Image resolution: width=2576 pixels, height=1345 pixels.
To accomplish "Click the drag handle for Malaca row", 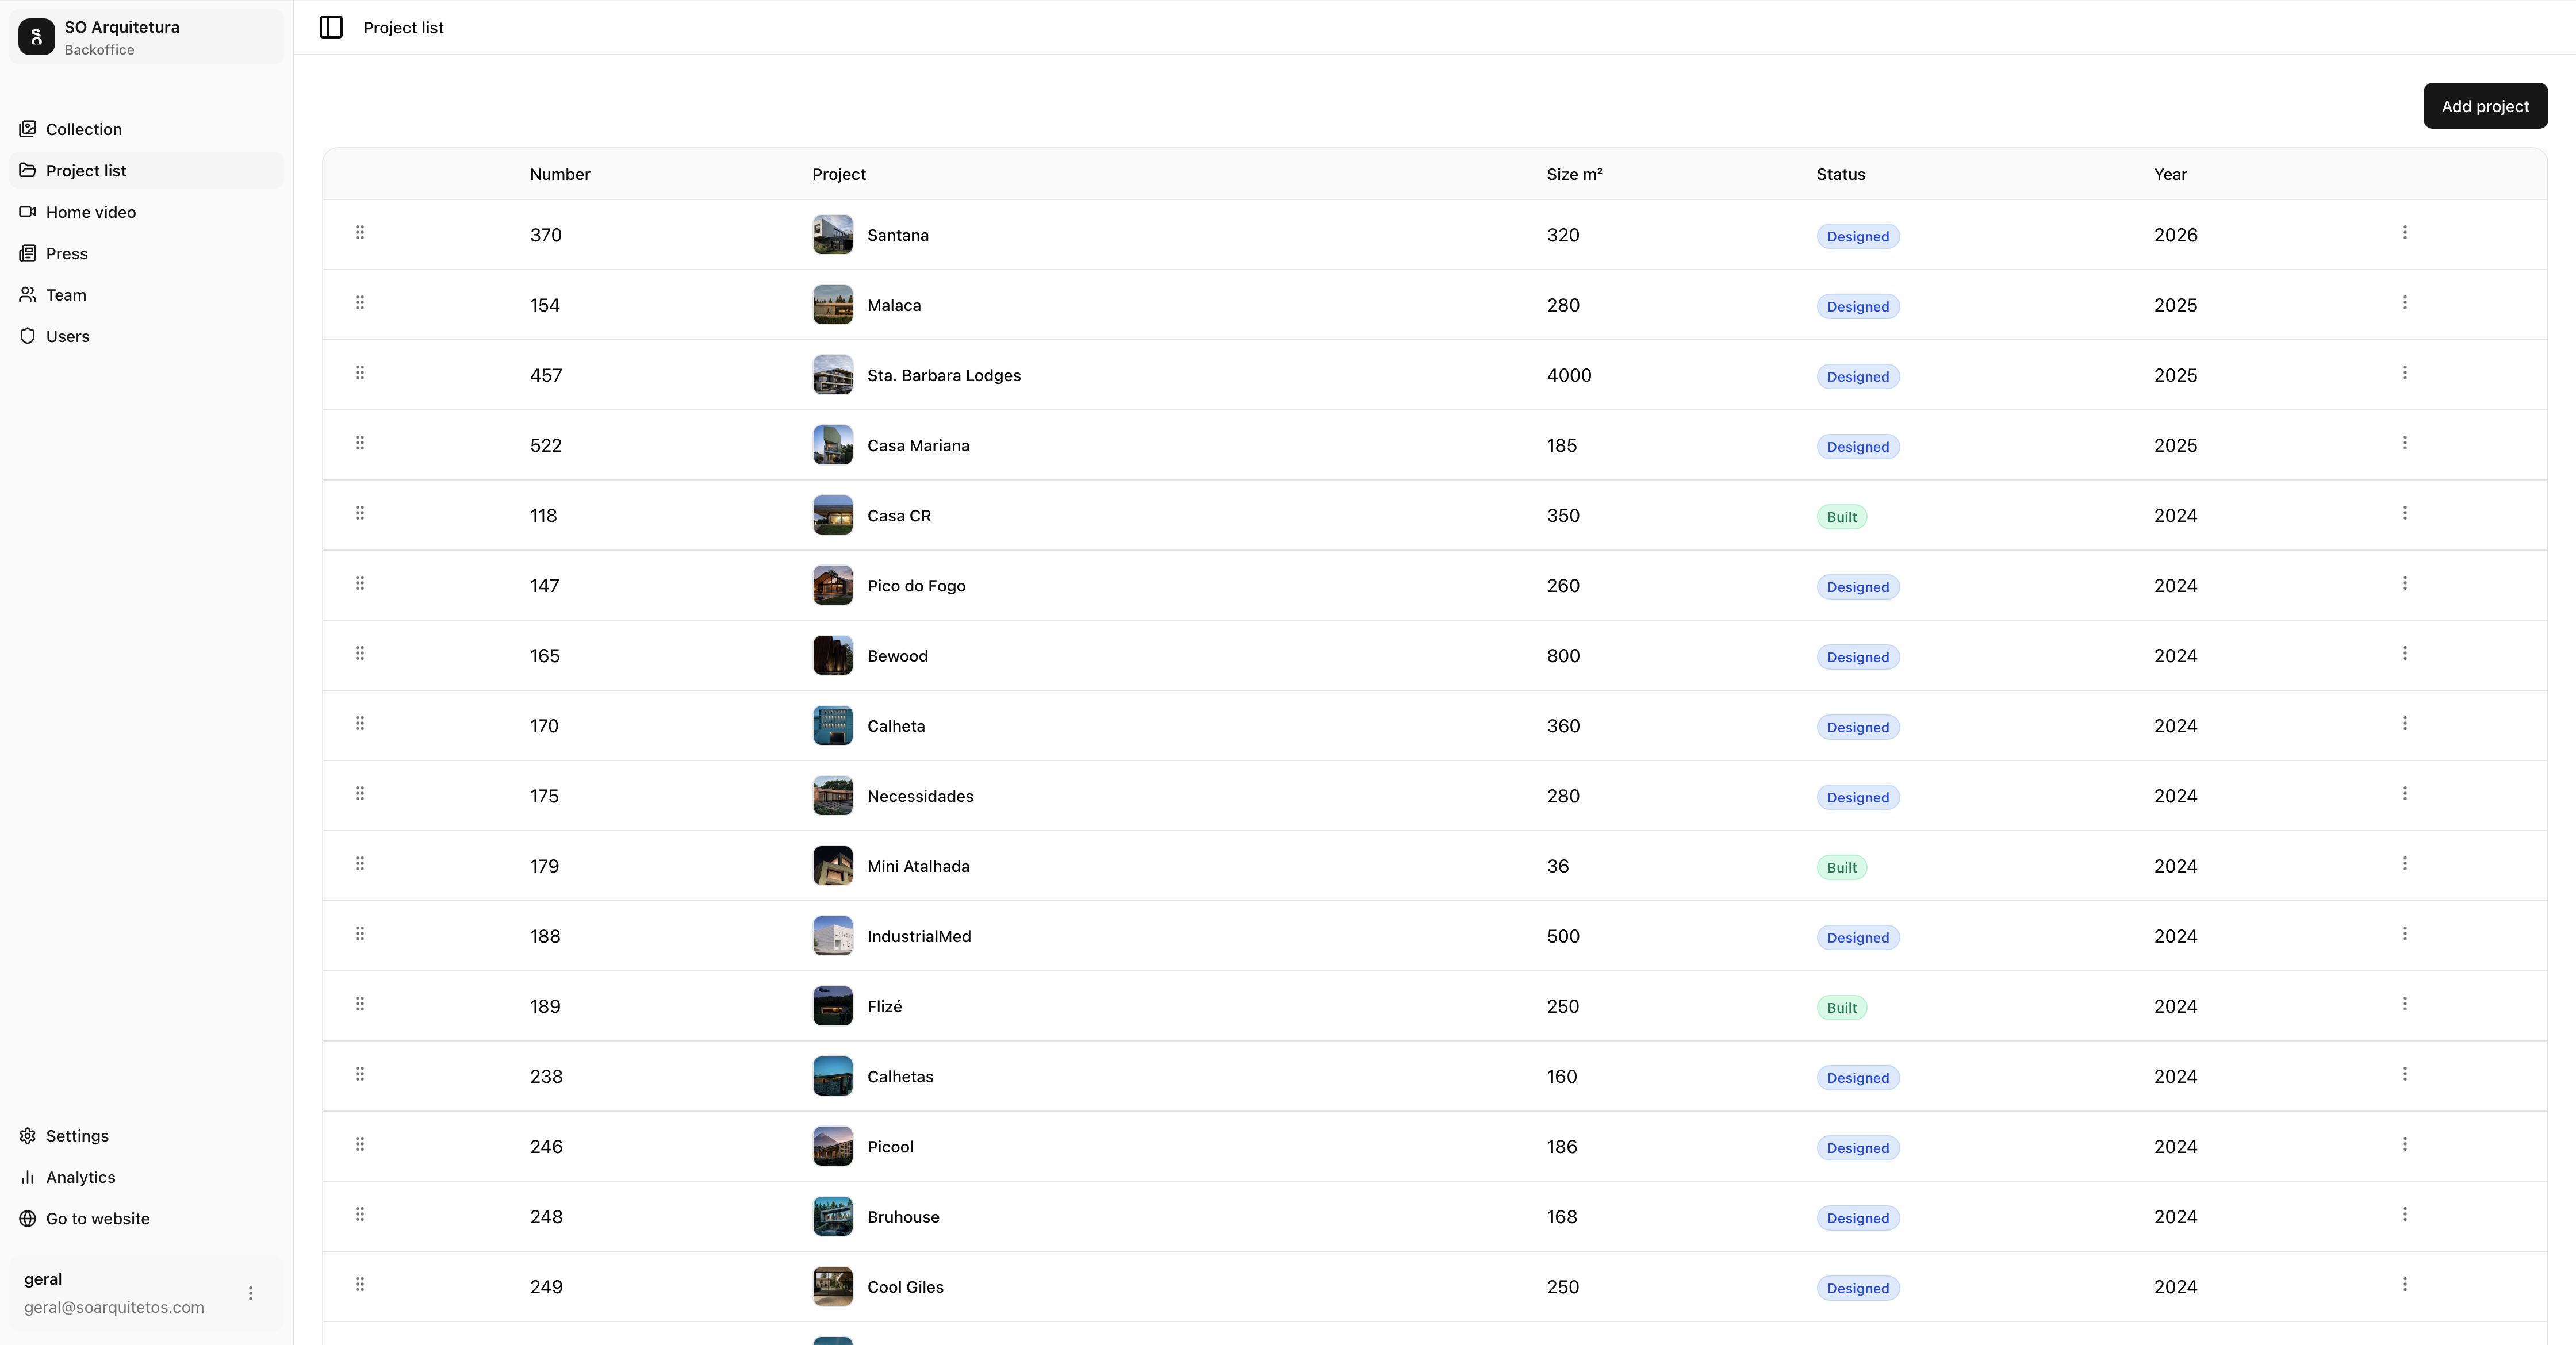I will pyautogui.click(x=360, y=303).
